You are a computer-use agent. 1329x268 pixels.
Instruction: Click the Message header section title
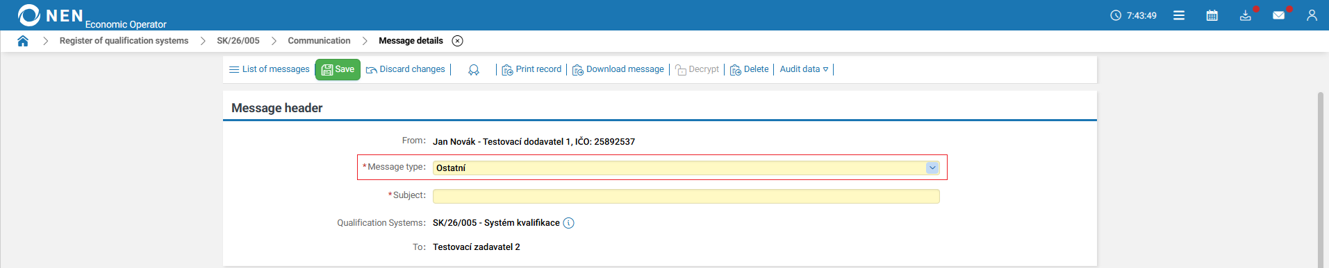tap(276, 108)
